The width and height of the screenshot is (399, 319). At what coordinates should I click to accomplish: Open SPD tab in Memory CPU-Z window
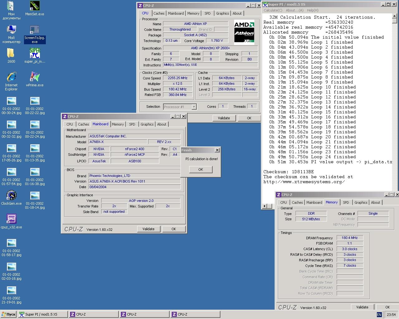[346, 202]
